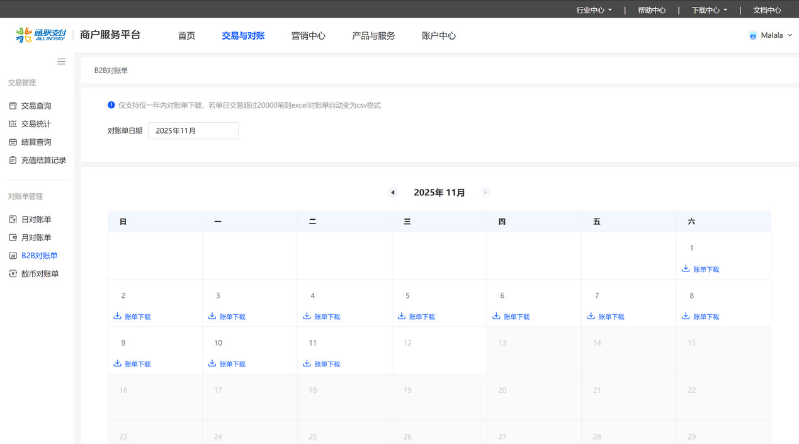799x444 pixels.
Task: Open the 产品与服务 tab
Action: tap(373, 36)
